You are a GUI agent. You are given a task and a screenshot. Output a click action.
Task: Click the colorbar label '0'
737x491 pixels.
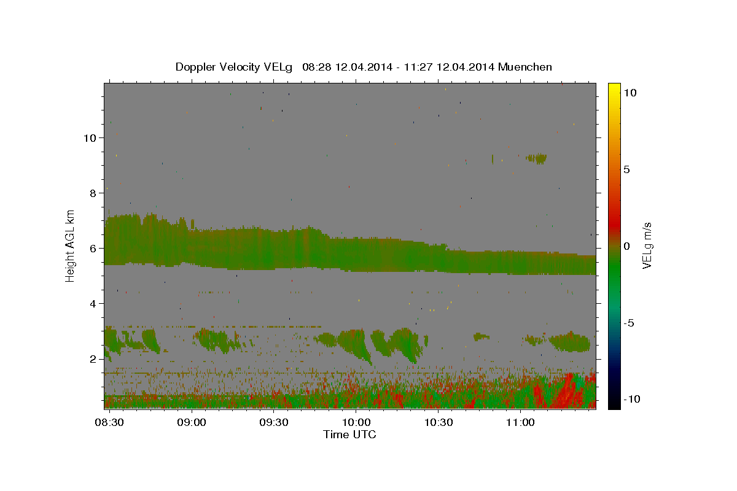[626, 246]
